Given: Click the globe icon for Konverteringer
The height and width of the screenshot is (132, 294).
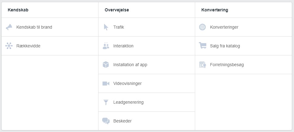Looking at the screenshot, I should [202, 27].
